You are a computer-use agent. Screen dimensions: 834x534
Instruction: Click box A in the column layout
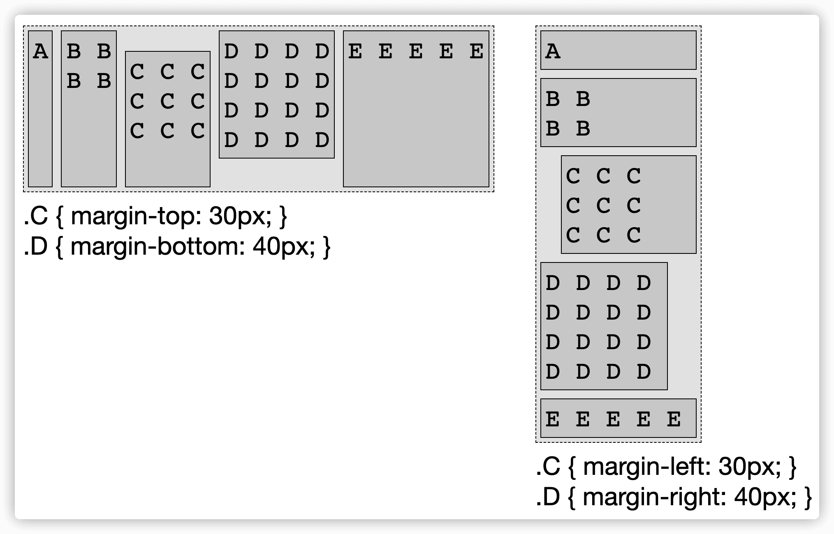click(619, 50)
